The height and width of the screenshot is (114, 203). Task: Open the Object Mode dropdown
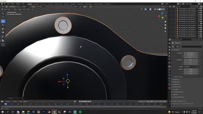tap(7, 9)
